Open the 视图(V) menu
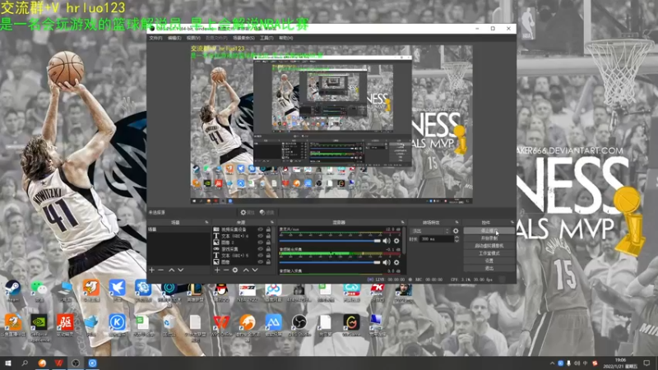The height and width of the screenshot is (370, 658). pos(193,38)
